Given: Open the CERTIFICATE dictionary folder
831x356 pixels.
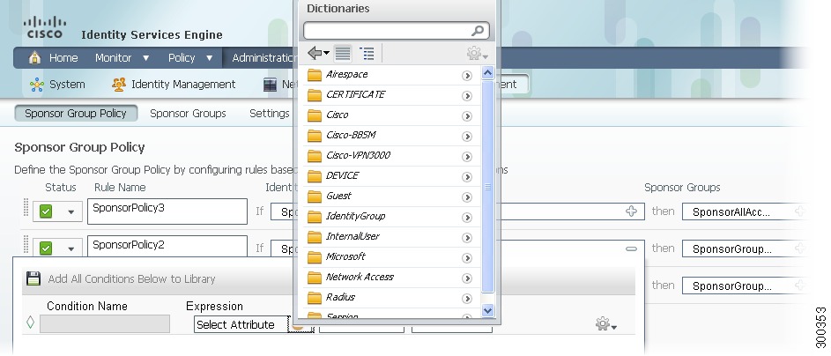Looking at the screenshot, I should tap(391, 95).
